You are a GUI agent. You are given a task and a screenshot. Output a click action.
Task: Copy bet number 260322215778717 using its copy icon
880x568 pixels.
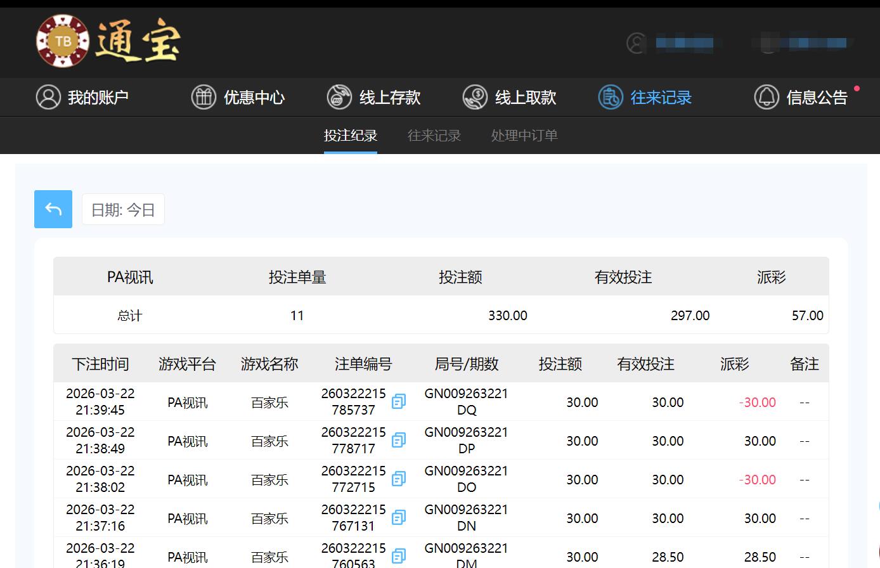[x=399, y=440]
